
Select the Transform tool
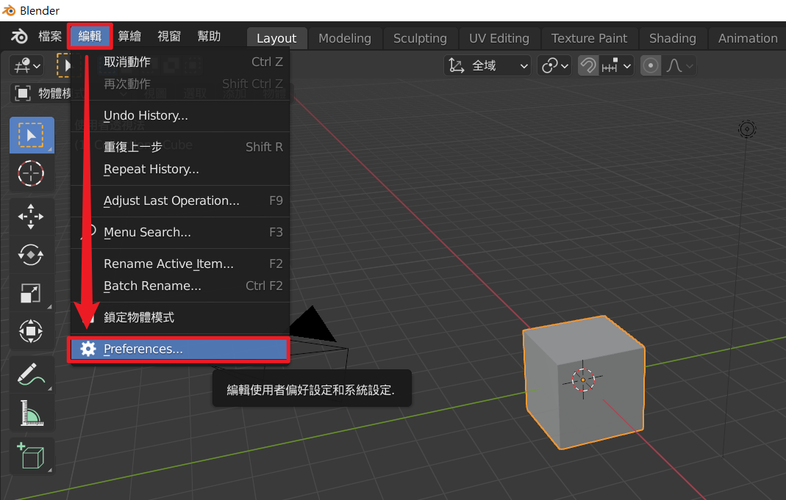click(x=31, y=331)
